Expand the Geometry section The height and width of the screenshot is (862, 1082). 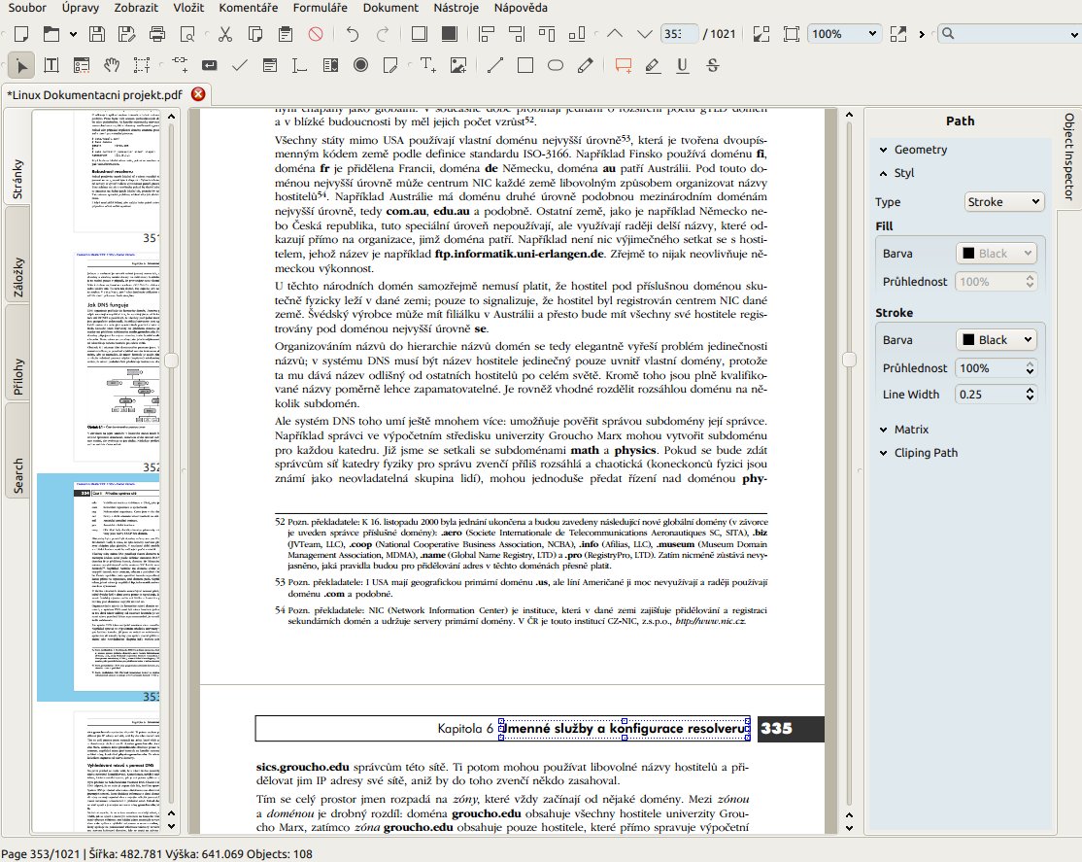point(883,150)
